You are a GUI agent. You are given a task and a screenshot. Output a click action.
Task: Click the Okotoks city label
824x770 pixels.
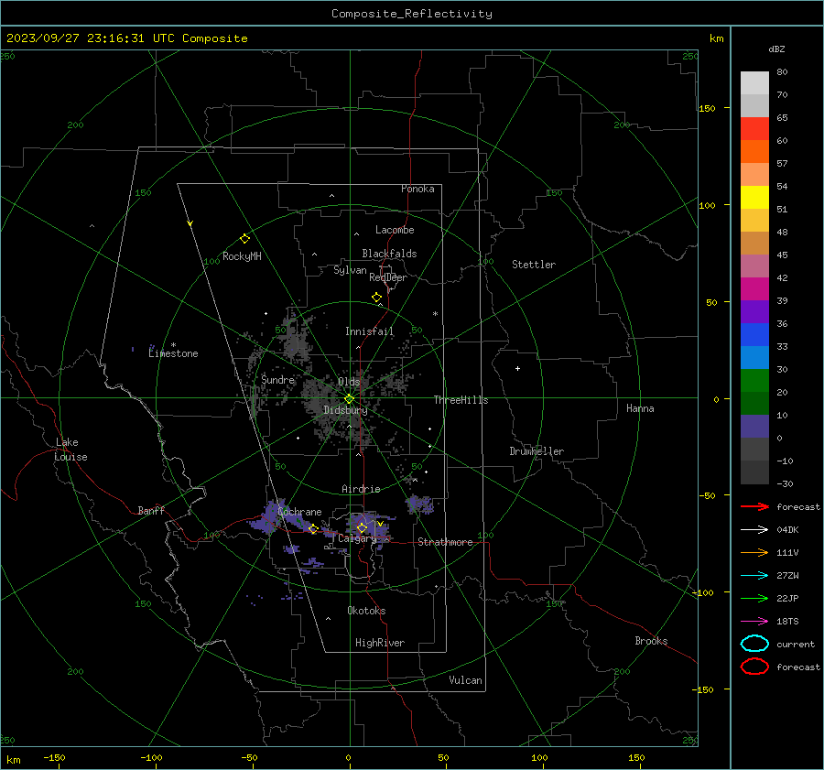(x=366, y=611)
